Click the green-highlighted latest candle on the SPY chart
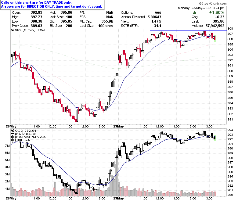This screenshot has width=238, height=201. coord(215,38)
